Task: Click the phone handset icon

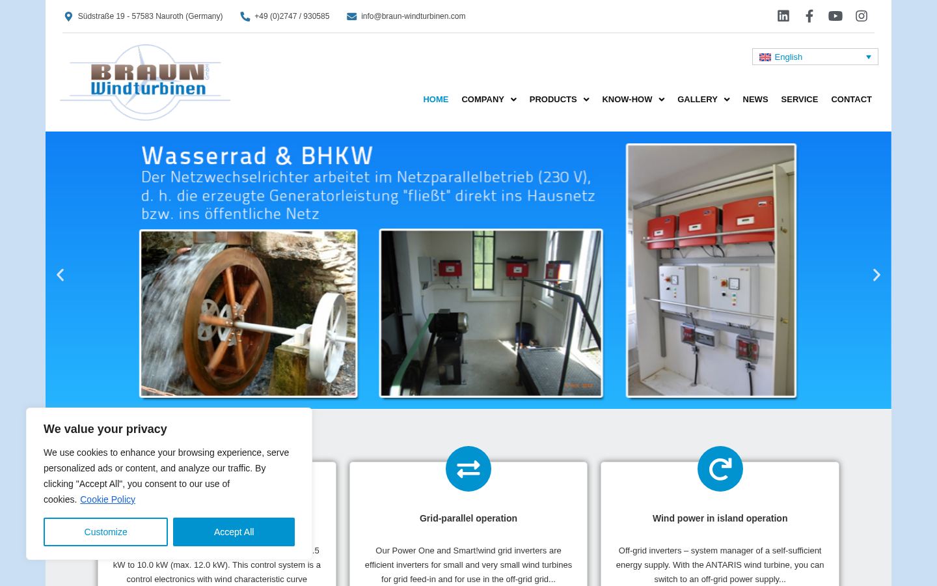Action: [x=245, y=16]
